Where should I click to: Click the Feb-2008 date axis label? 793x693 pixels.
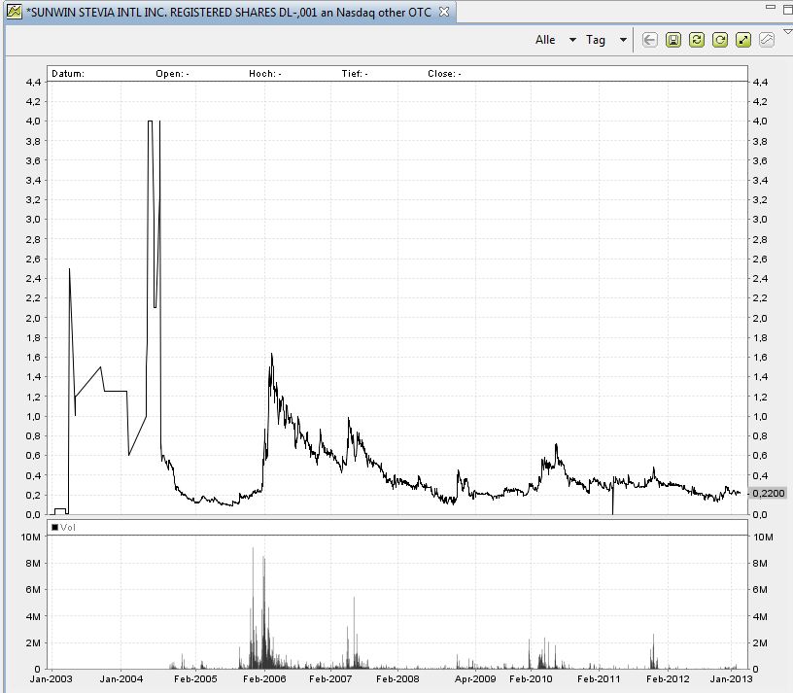pyautogui.click(x=397, y=678)
